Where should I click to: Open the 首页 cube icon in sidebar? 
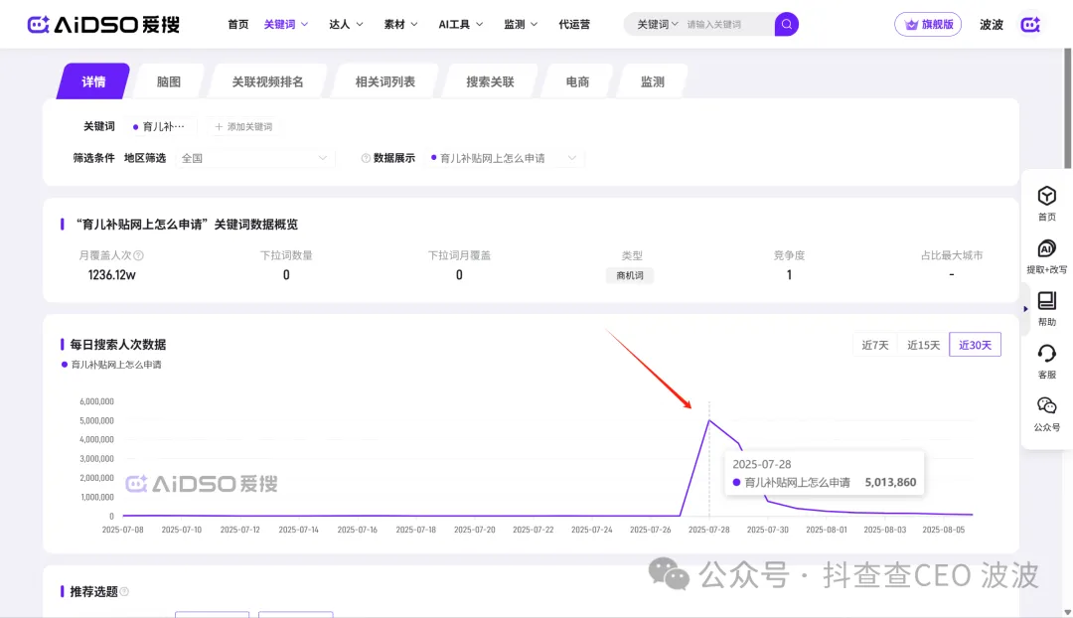pyautogui.click(x=1046, y=196)
